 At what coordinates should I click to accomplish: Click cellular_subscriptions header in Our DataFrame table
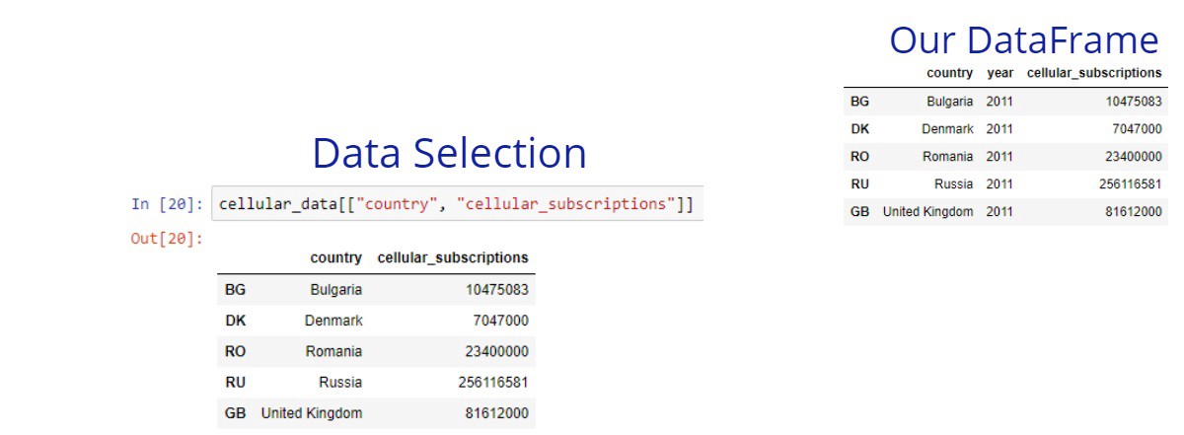(1094, 73)
